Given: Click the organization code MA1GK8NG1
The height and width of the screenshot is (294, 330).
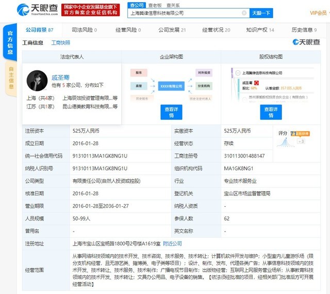Looking at the screenshot, I should (238, 168).
